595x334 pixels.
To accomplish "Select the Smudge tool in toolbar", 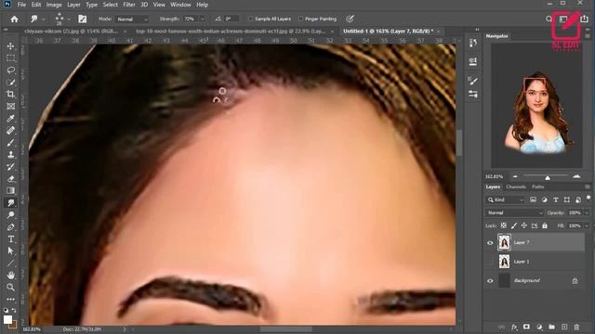I will (x=10, y=203).
